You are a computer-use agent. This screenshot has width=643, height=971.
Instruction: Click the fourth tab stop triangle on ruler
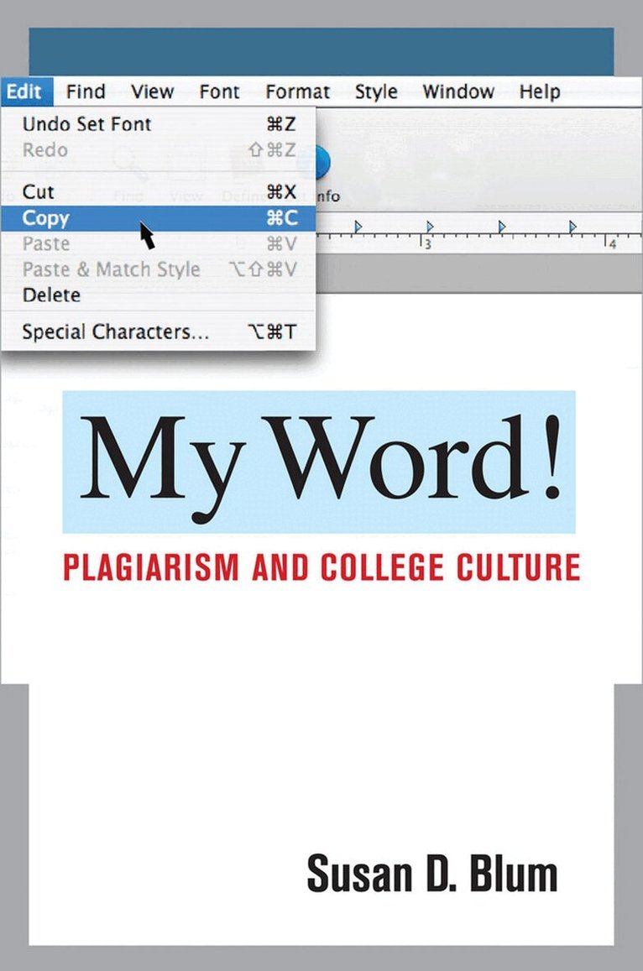(573, 227)
